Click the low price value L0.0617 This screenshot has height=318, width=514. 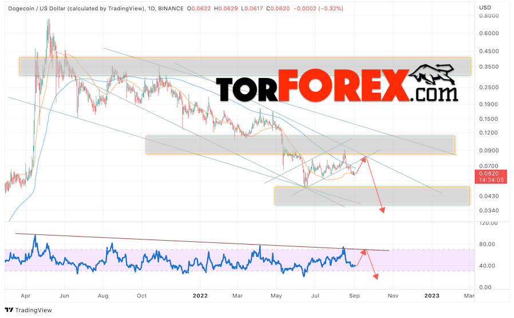point(252,9)
